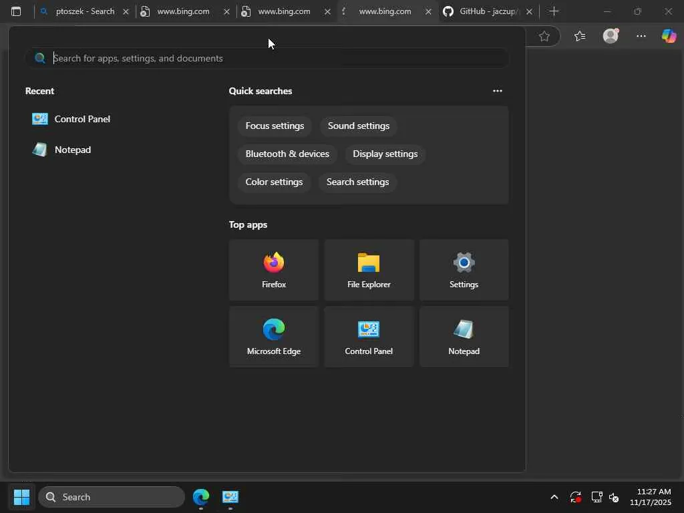Pick Search settings quick search
The image size is (684, 513).
point(358,182)
